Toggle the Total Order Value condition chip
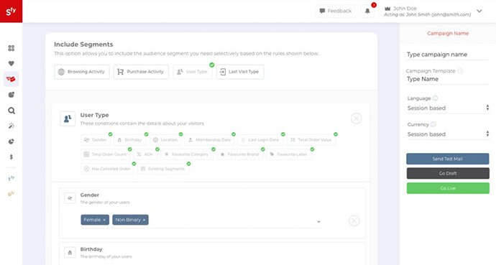 pyautogui.click(x=311, y=139)
